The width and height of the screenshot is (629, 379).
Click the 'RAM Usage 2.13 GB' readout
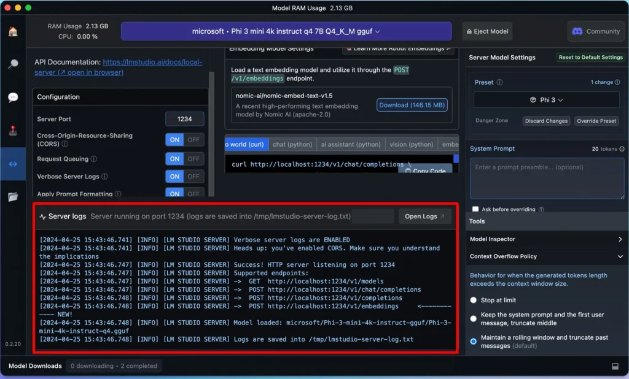click(x=78, y=26)
